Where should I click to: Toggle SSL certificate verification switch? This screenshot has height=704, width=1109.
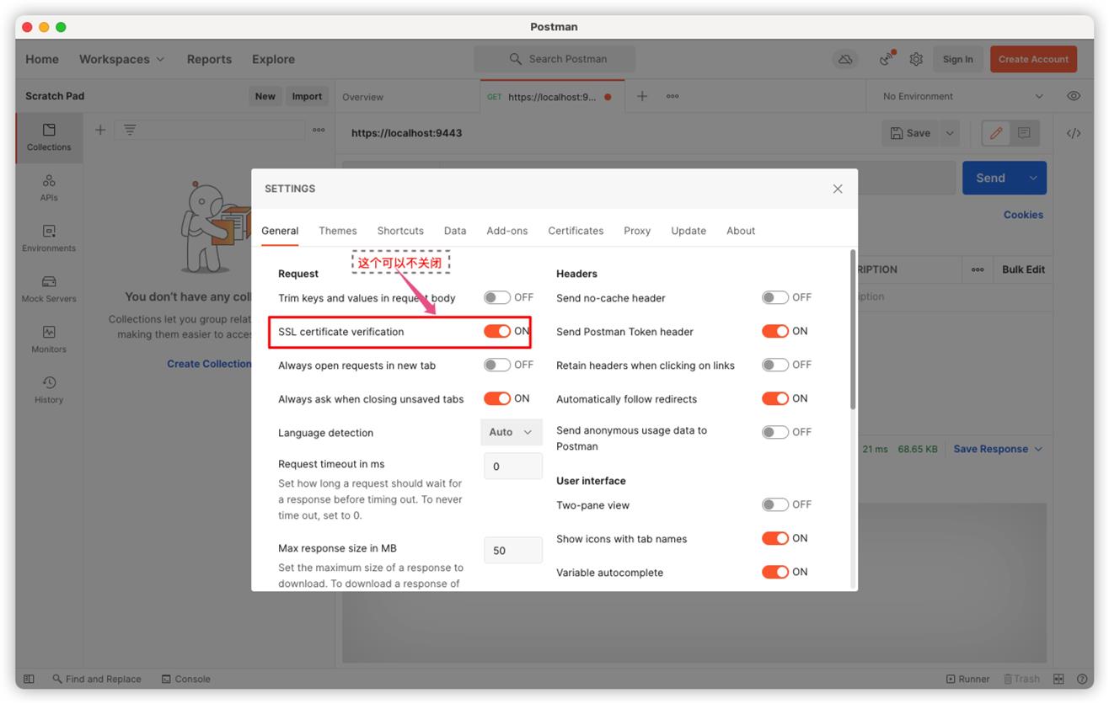(497, 331)
